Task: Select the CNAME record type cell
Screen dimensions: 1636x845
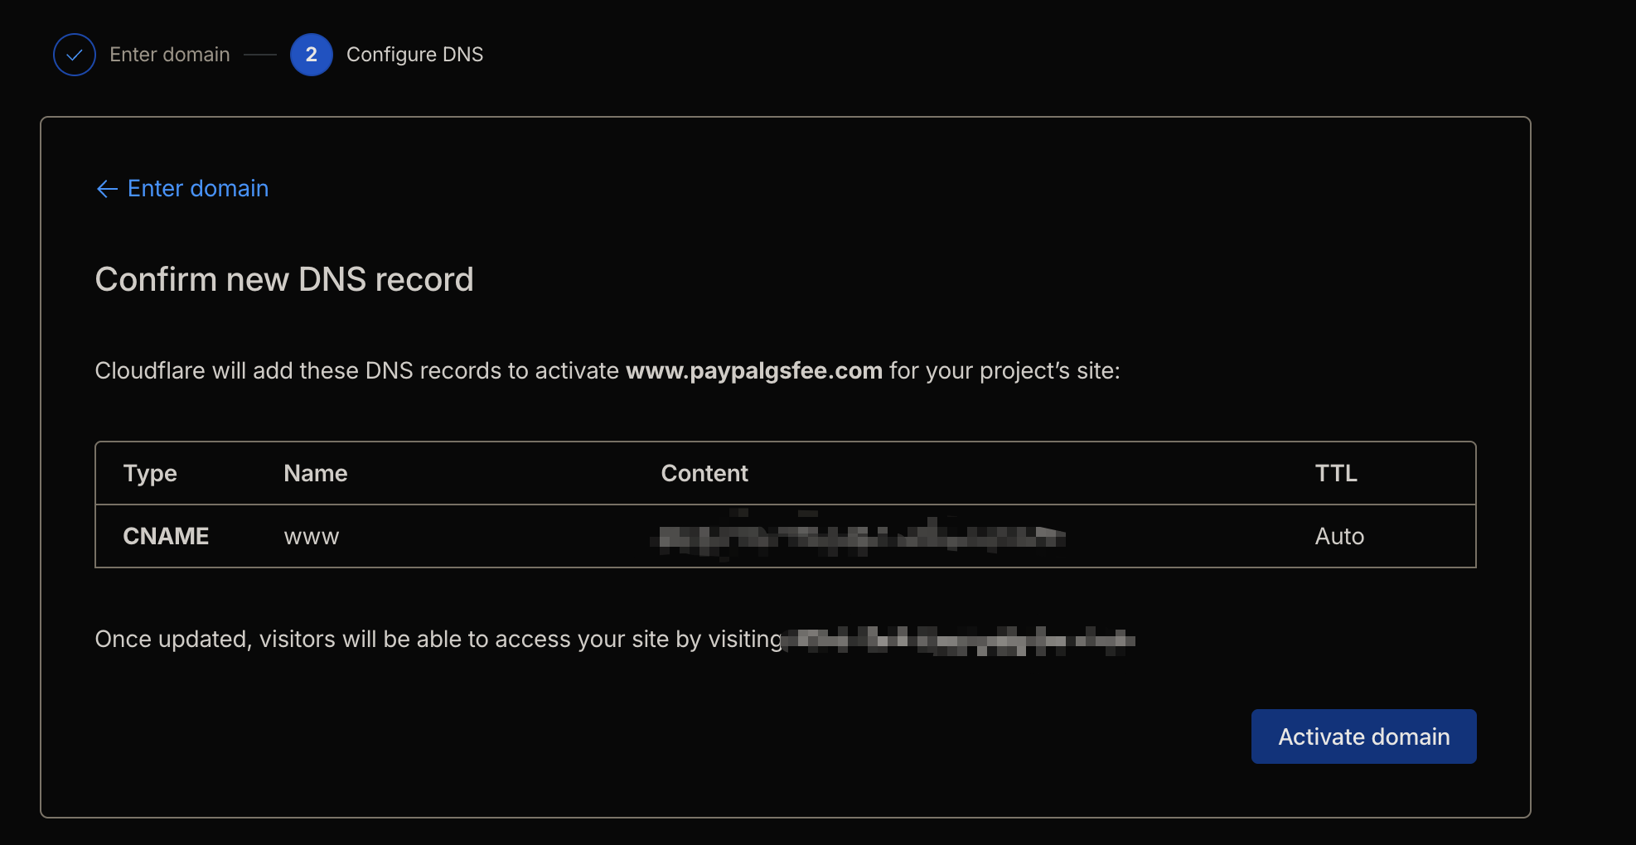Action: coord(166,536)
